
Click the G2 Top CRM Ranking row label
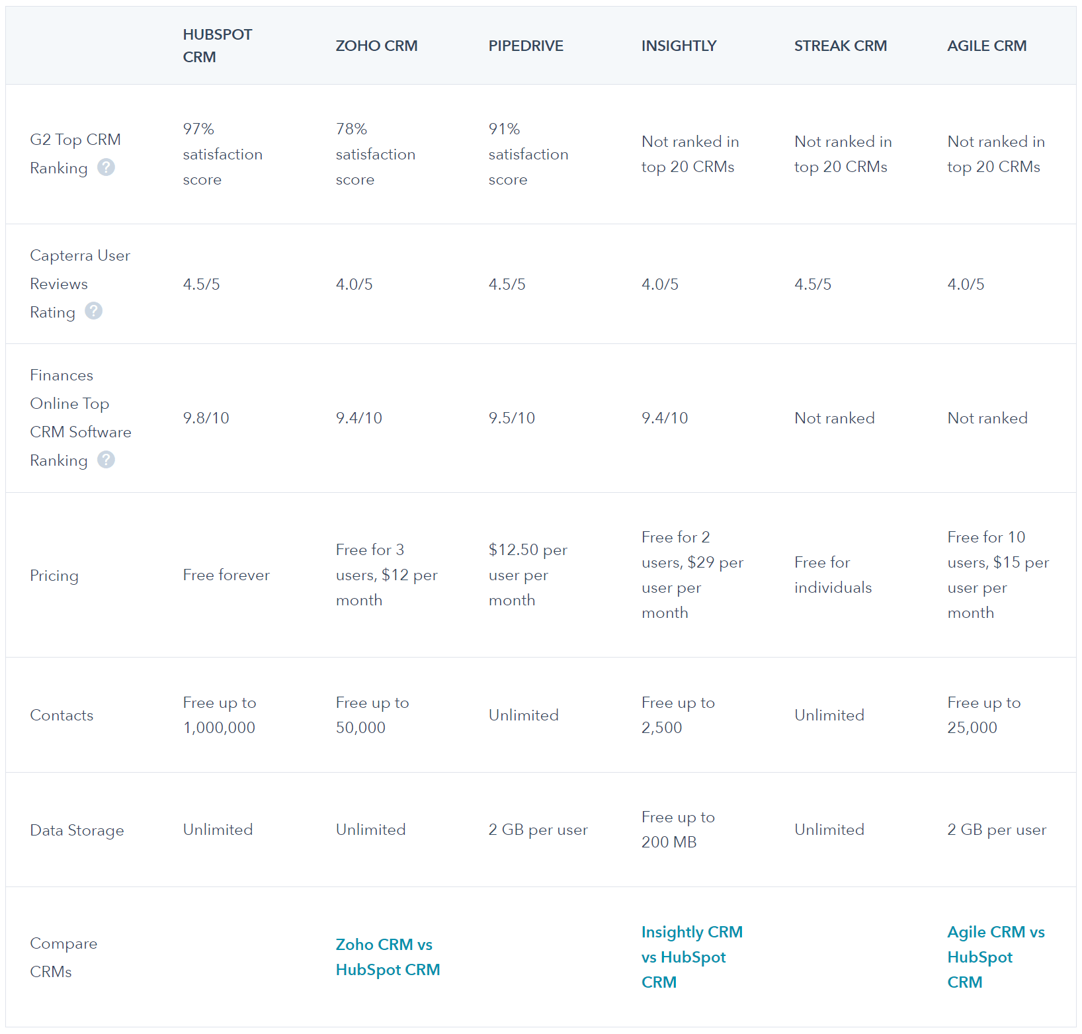(x=75, y=153)
